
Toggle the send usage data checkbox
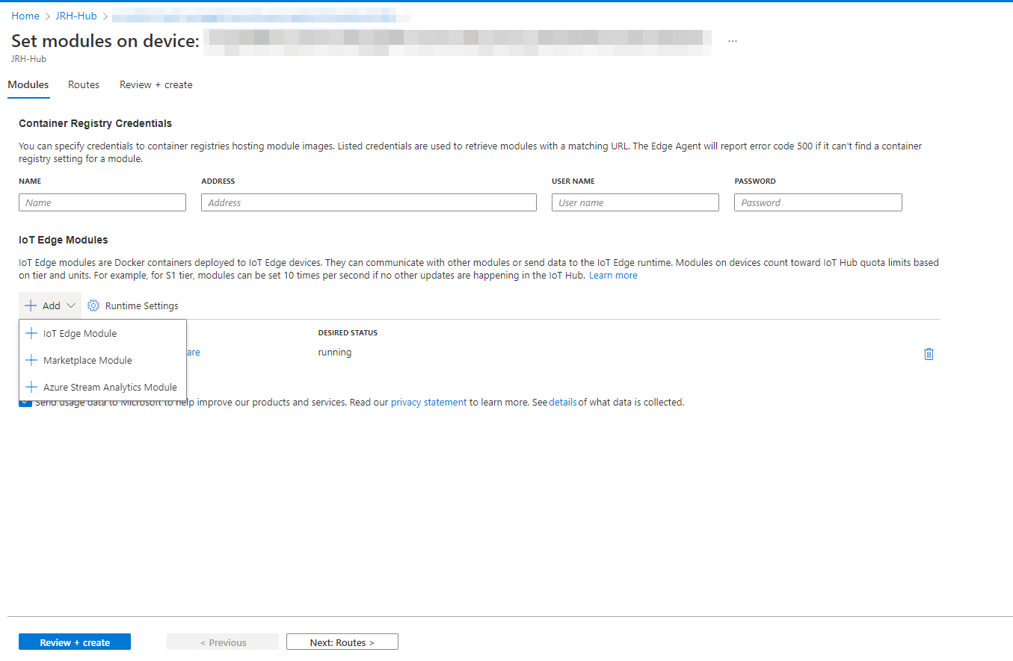(25, 403)
